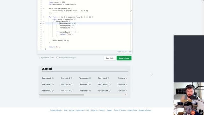
Task: Open the About Us footer link
Action: click(x=94, y=110)
